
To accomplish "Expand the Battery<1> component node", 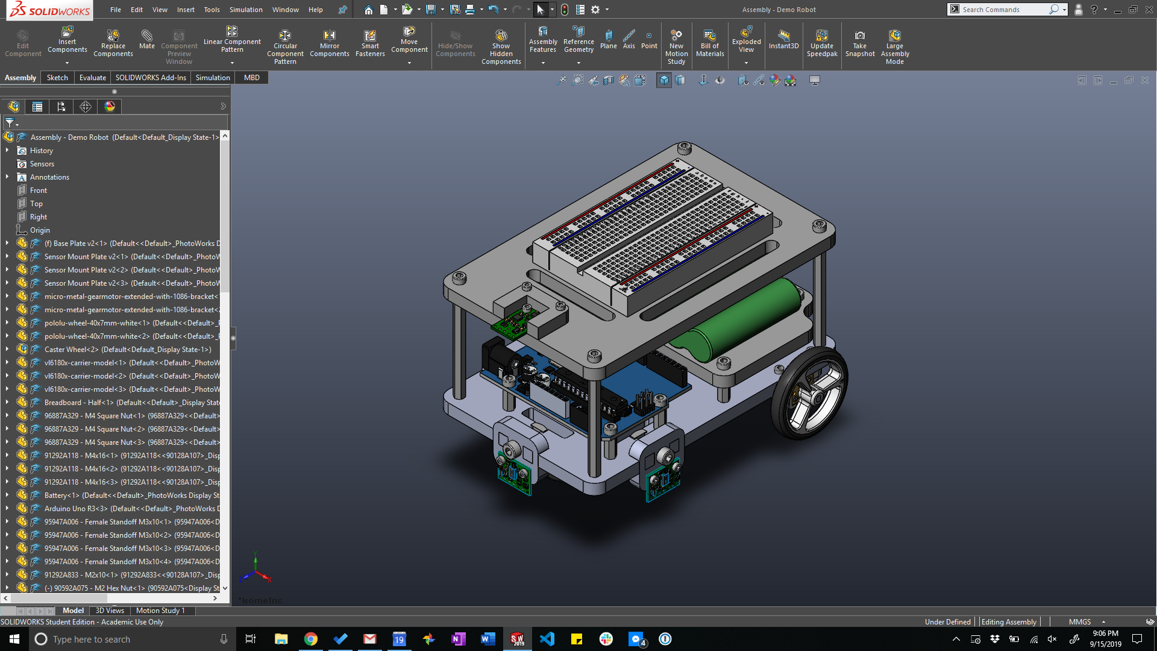I will point(7,495).
